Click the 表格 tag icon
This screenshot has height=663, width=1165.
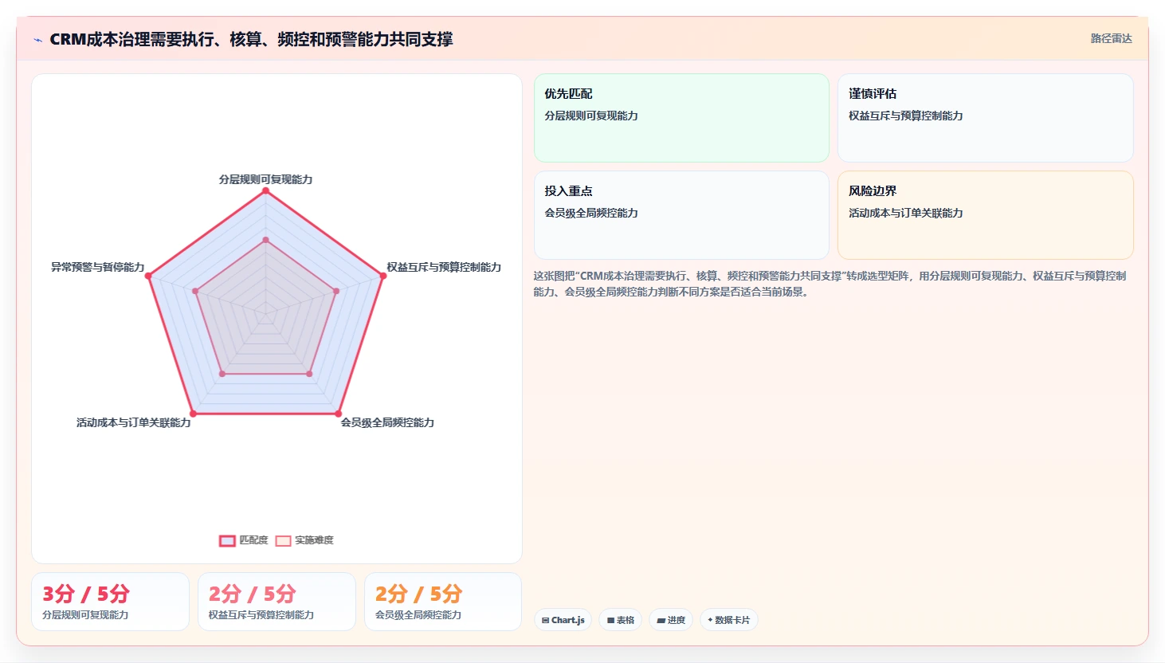tap(610, 620)
